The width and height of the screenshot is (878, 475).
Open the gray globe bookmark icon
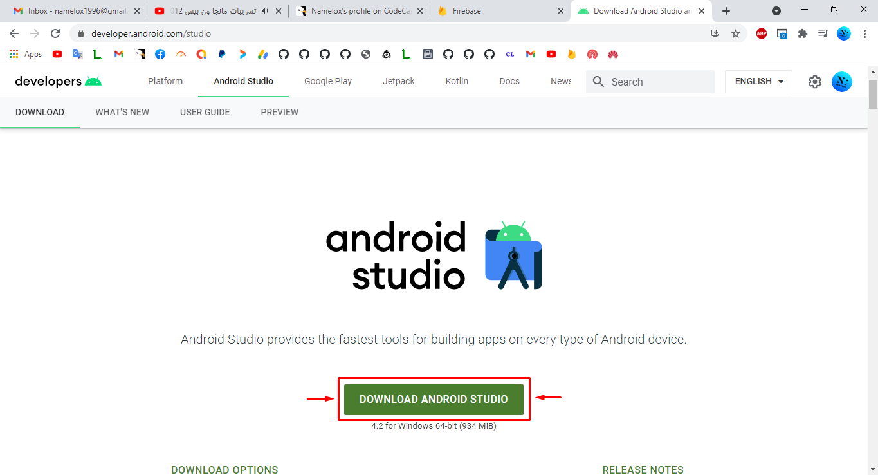tap(366, 54)
